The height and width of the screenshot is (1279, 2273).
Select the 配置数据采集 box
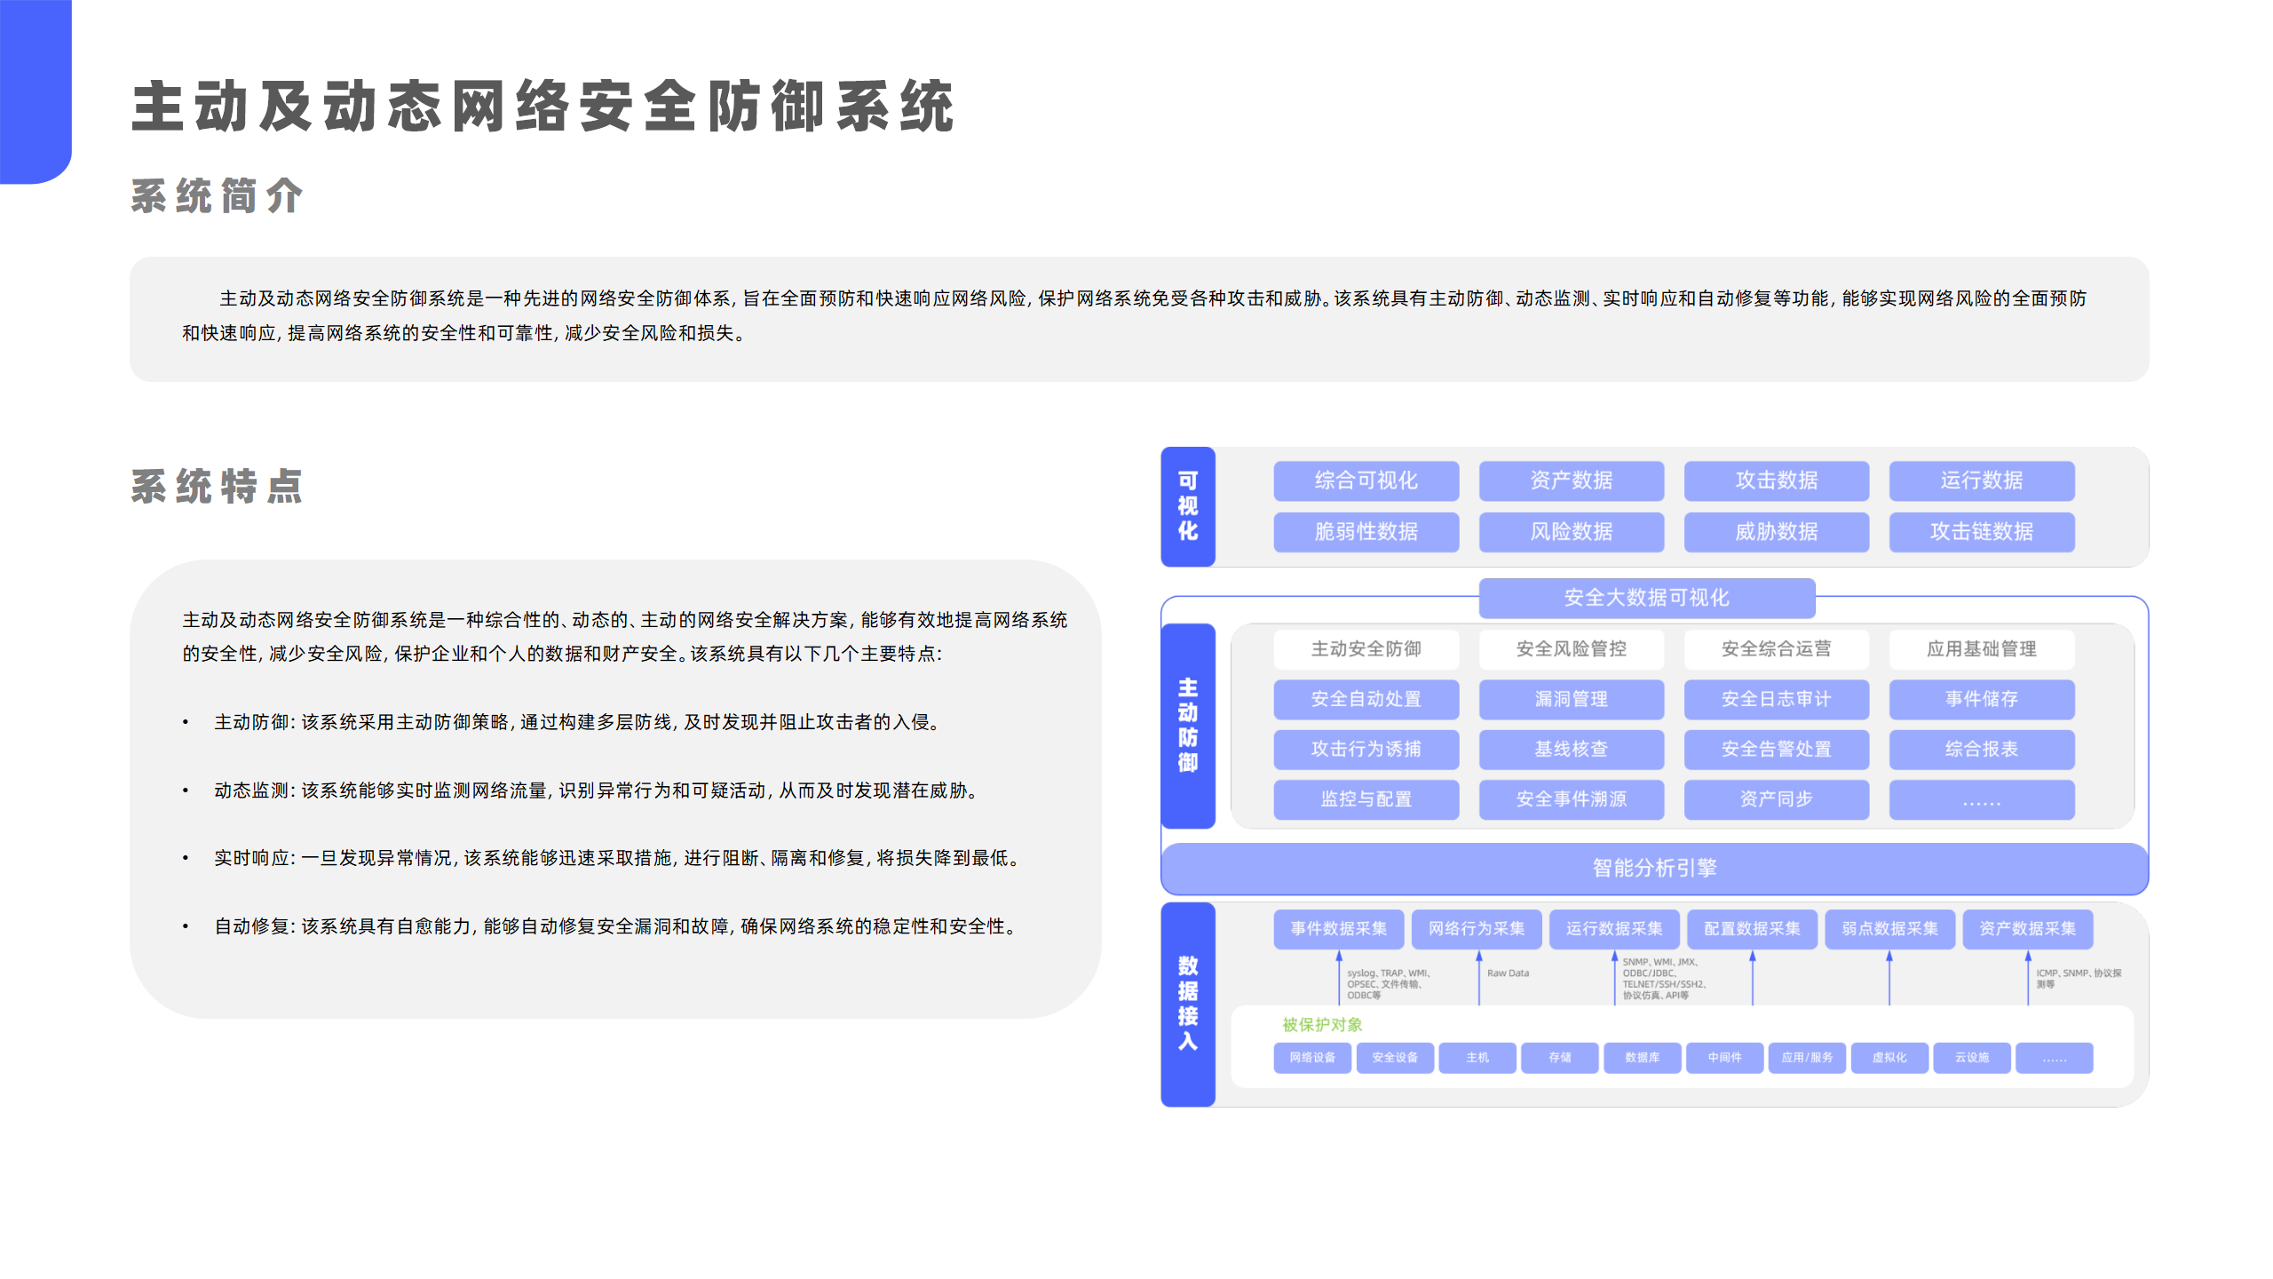click(1753, 929)
